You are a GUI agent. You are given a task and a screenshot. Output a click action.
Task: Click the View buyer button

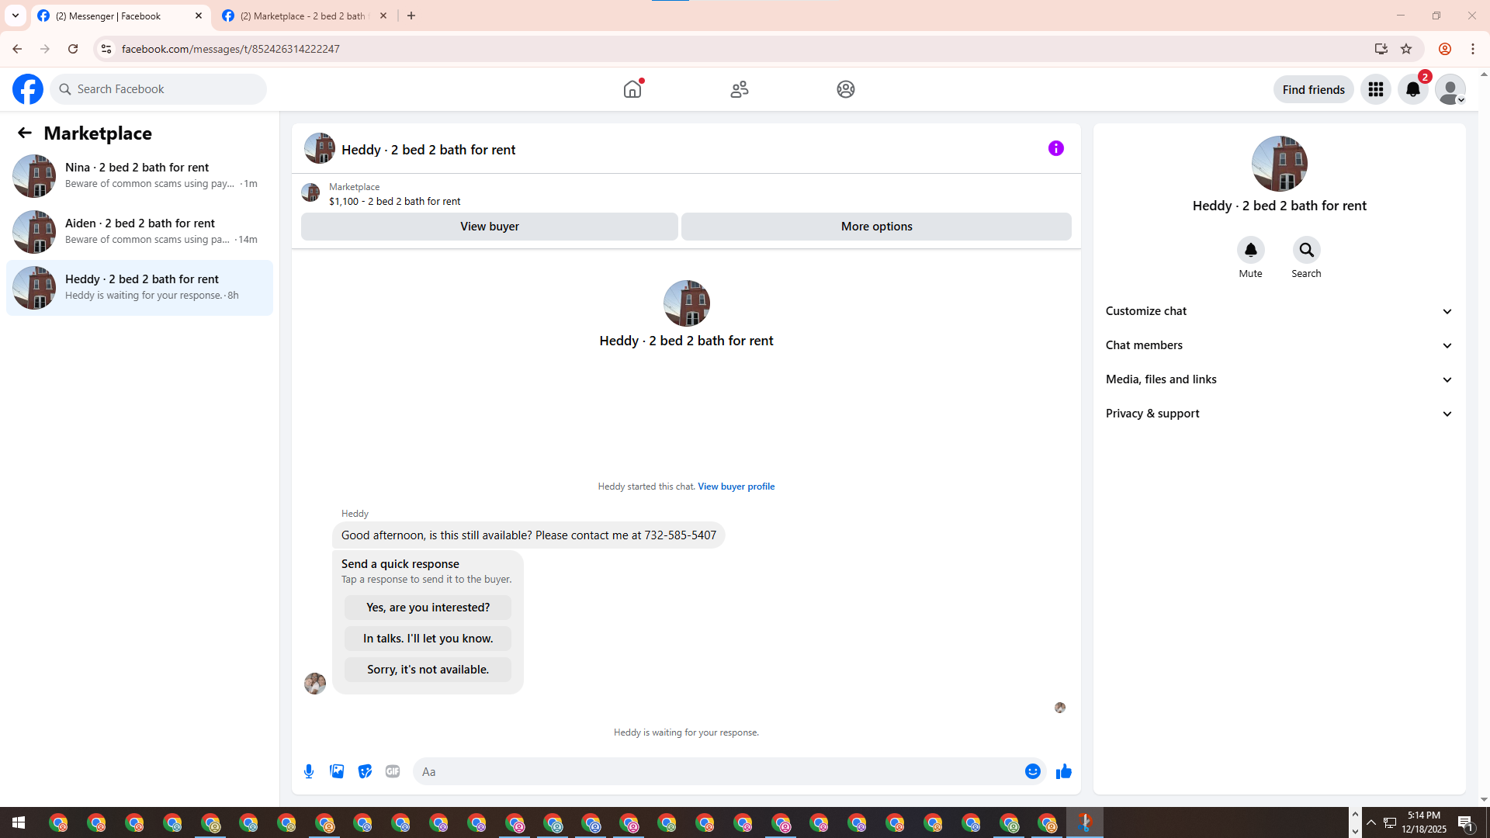pyautogui.click(x=490, y=227)
